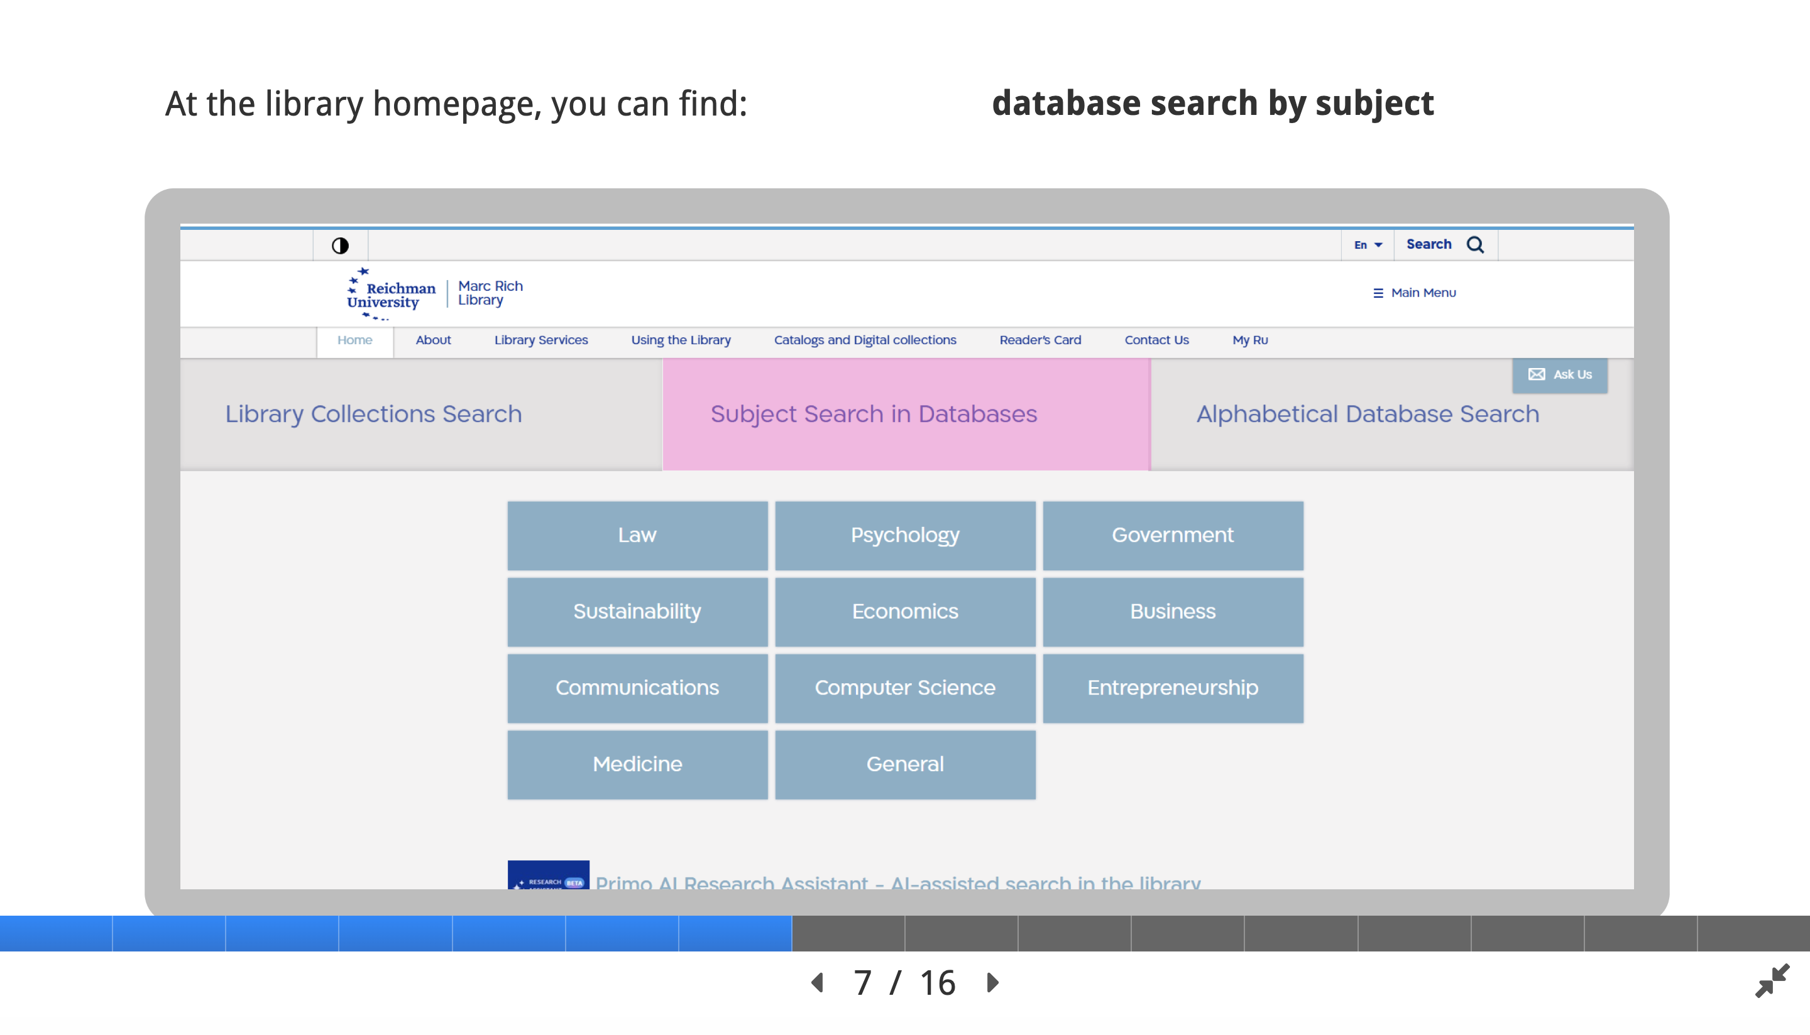
Task: Click the Computer Science subject button
Action: [904, 688]
